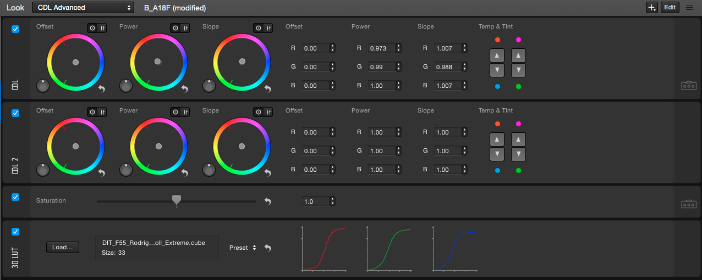This screenshot has height=280, width=702.
Task: Reset the 3D LUT selection
Action: [268, 248]
